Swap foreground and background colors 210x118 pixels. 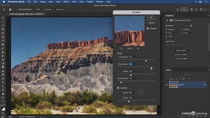point(4,105)
